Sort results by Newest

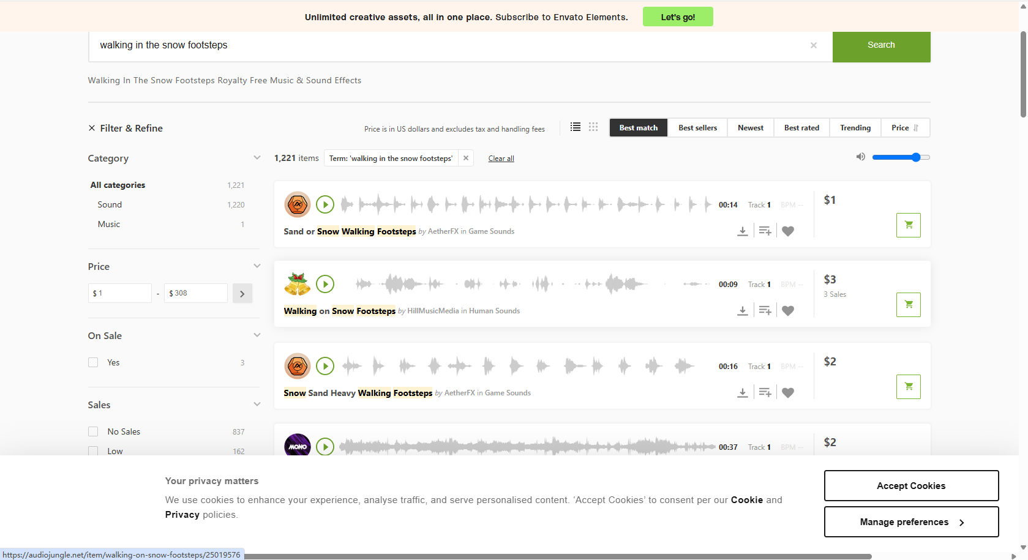tap(751, 127)
